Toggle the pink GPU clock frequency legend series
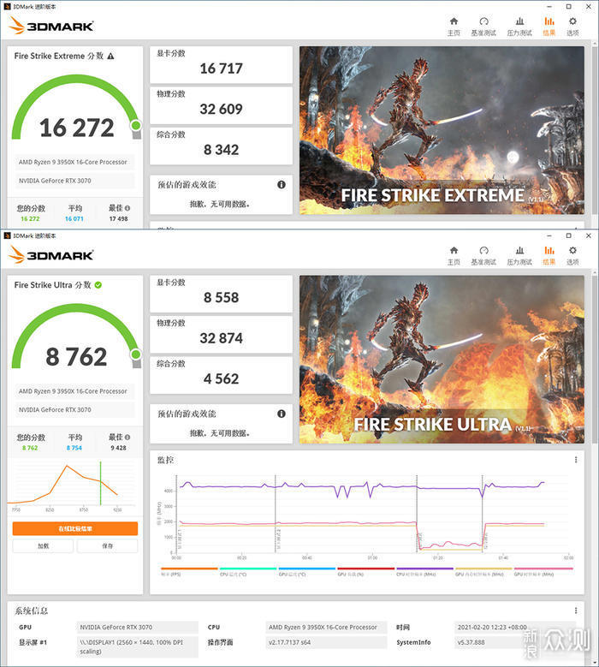This screenshot has height=667, width=599. [x=543, y=571]
